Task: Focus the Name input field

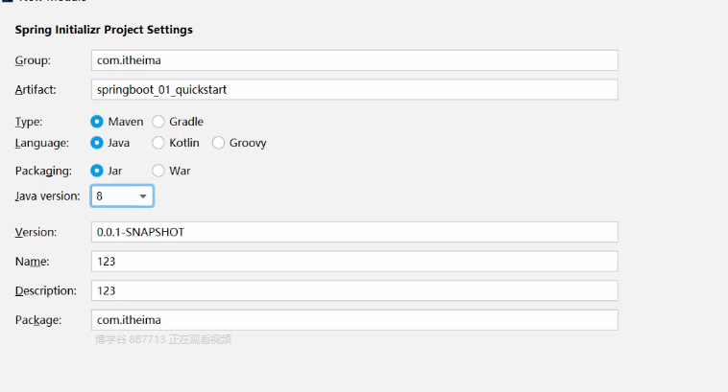Action: pos(353,262)
